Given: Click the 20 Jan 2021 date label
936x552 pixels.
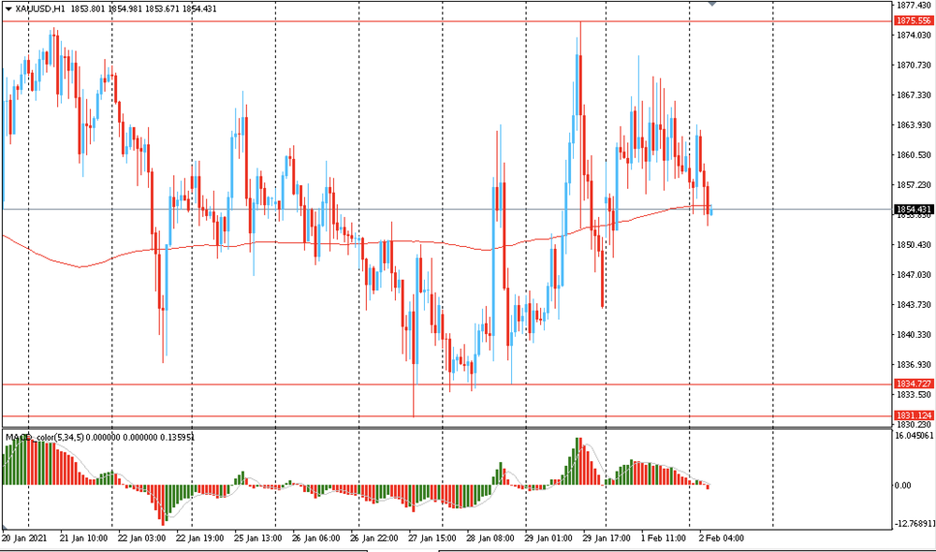Looking at the screenshot, I should [x=24, y=539].
